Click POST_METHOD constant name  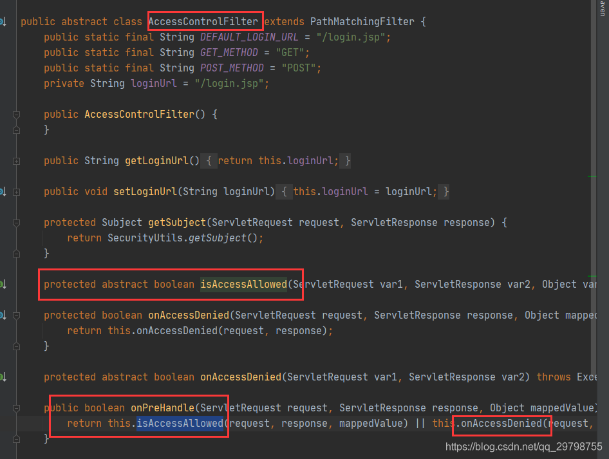click(232, 68)
